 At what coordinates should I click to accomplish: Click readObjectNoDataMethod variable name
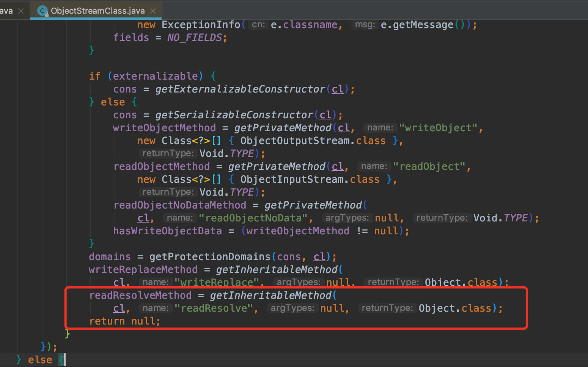(180, 205)
